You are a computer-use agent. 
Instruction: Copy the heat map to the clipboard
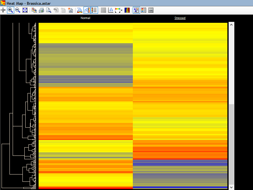tap(34, 10)
